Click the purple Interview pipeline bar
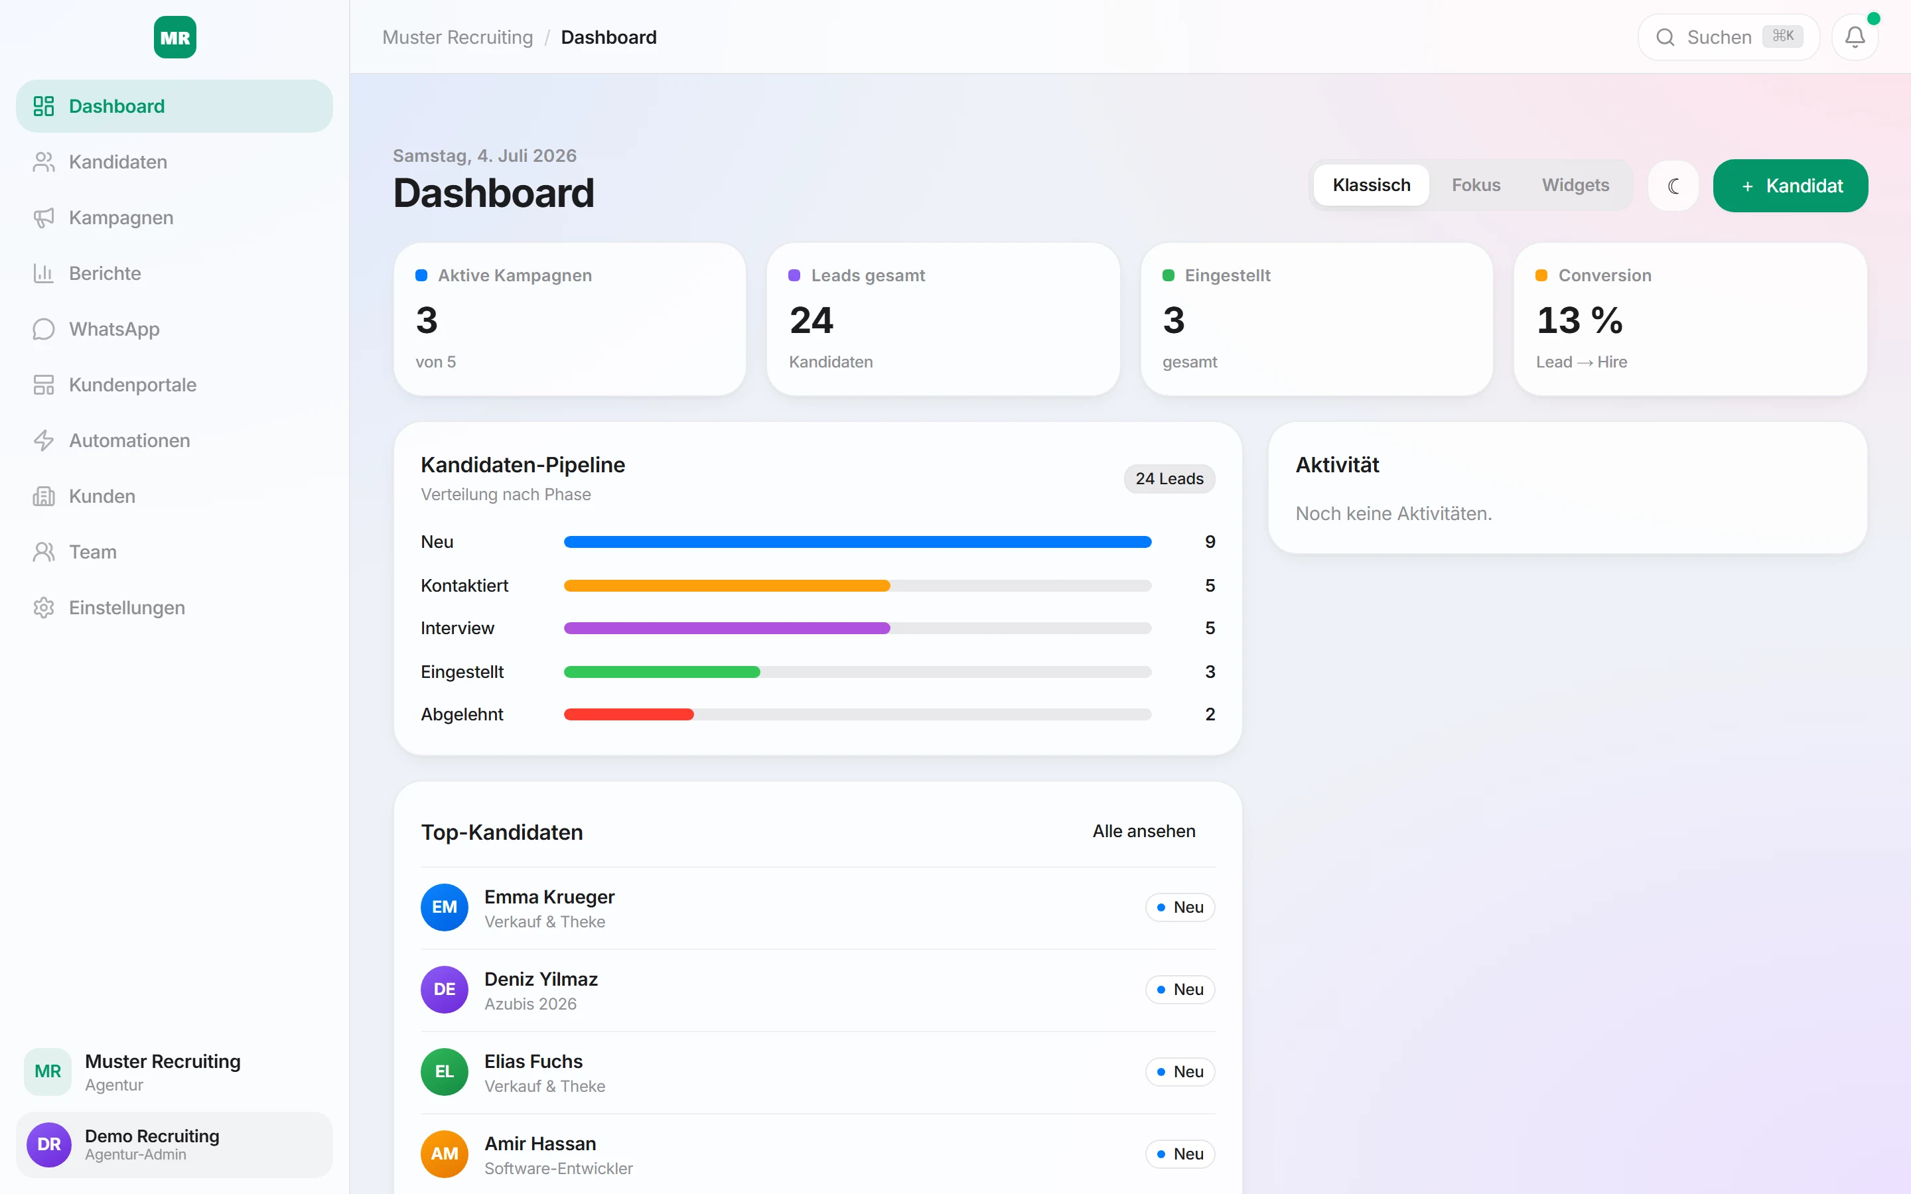This screenshot has height=1194, width=1911. point(727,628)
